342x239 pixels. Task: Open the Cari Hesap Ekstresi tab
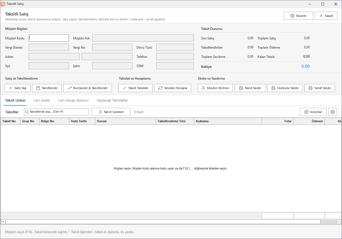(x=73, y=100)
